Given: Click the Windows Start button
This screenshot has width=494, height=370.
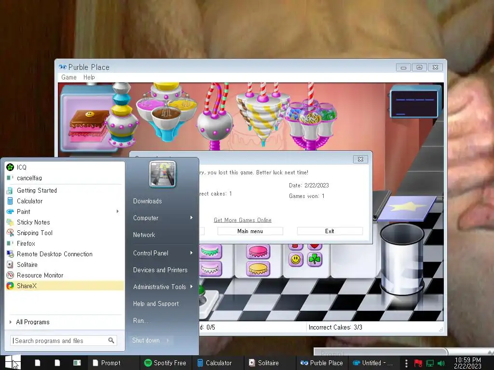Looking at the screenshot, I should pyautogui.click(x=13, y=362).
